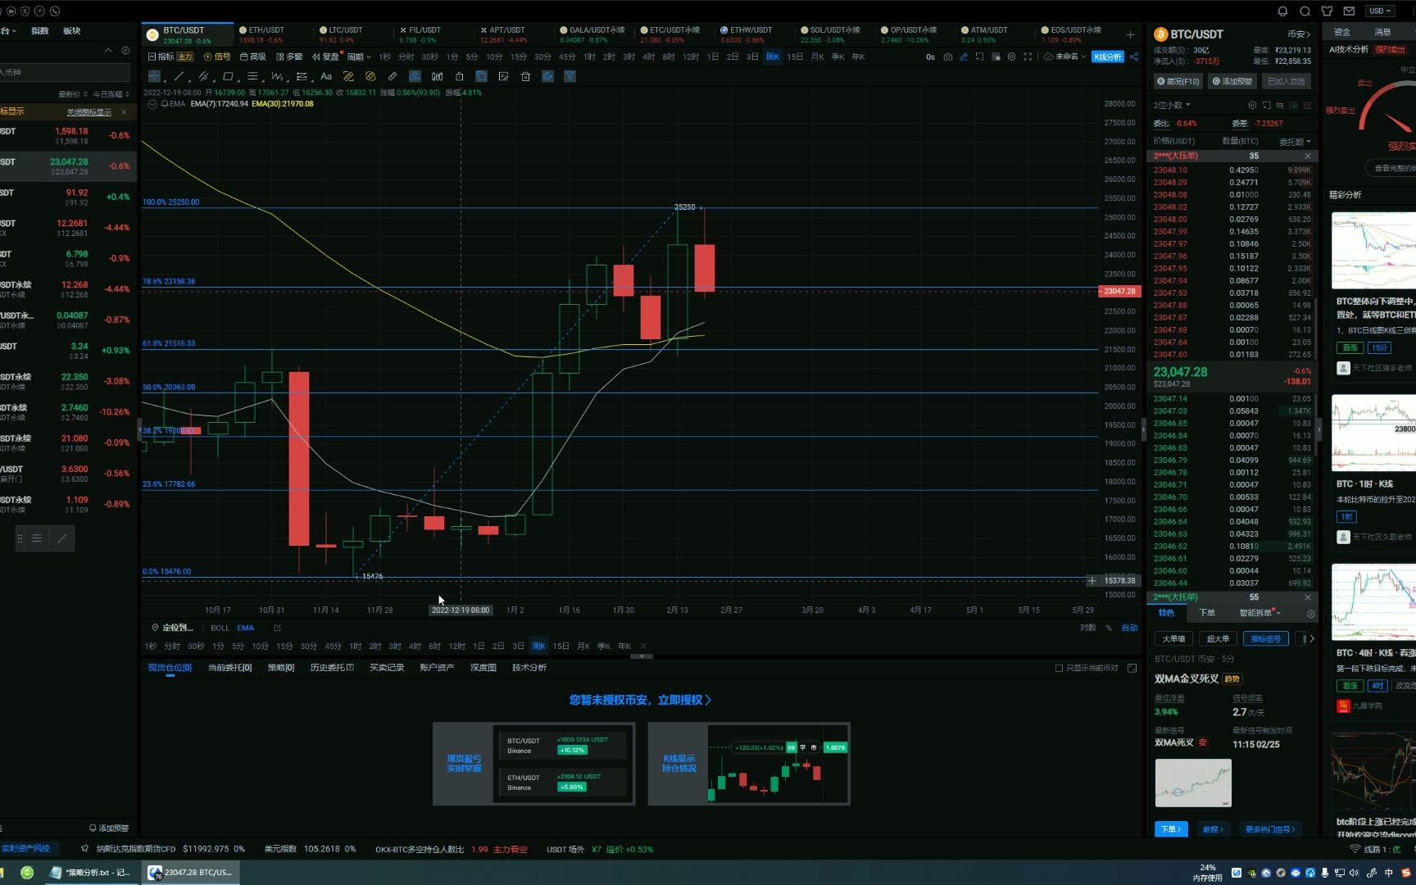Open the 2位小数 decimals dropdown

click(x=1173, y=105)
